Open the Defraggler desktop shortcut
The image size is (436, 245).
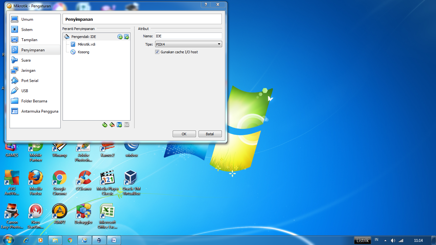pyautogui.click(x=84, y=214)
